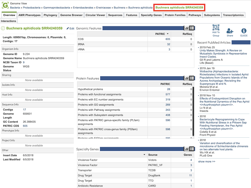Show Genomic Features as chart view
This screenshot has height=188, width=251.
(x=187, y=28)
